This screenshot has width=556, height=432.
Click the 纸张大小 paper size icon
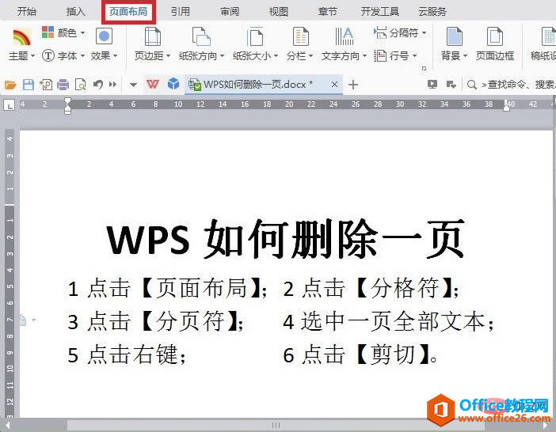255,36
